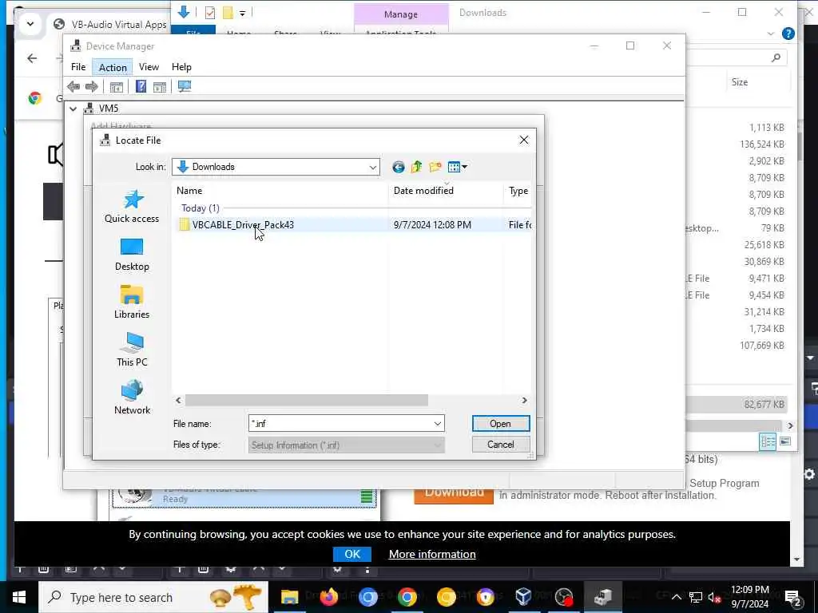818x613 pixels.
Task: Close the Locate File dialog
Action: coord(524,140)
